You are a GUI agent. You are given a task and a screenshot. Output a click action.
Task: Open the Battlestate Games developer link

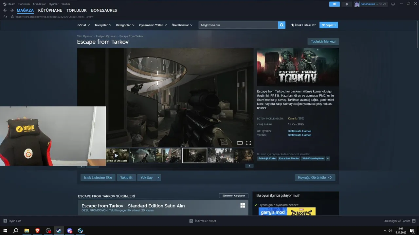(x=300, y=131)
